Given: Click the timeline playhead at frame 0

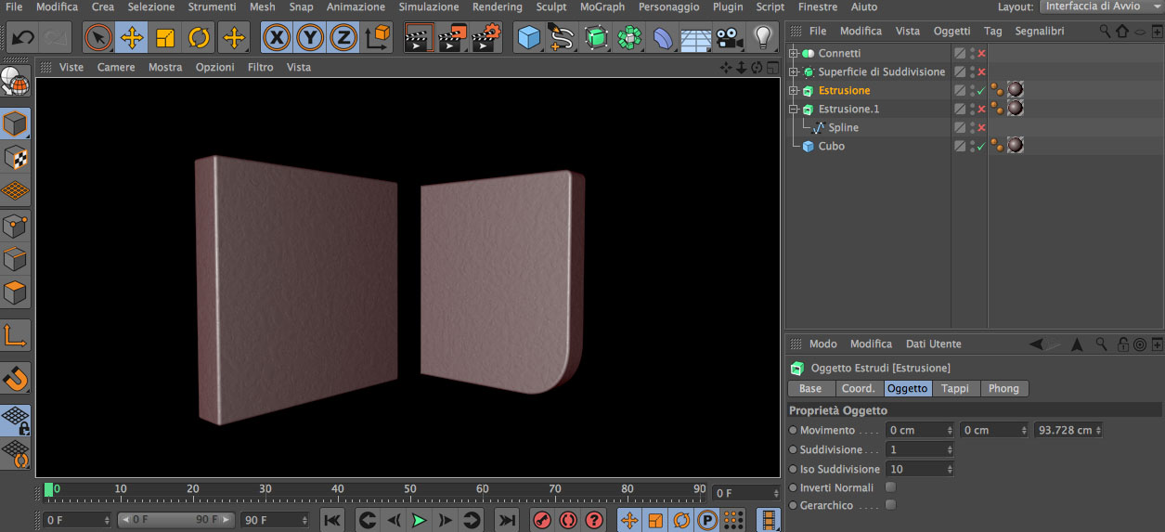Looking at the screenshot, I should pos(49,489).
